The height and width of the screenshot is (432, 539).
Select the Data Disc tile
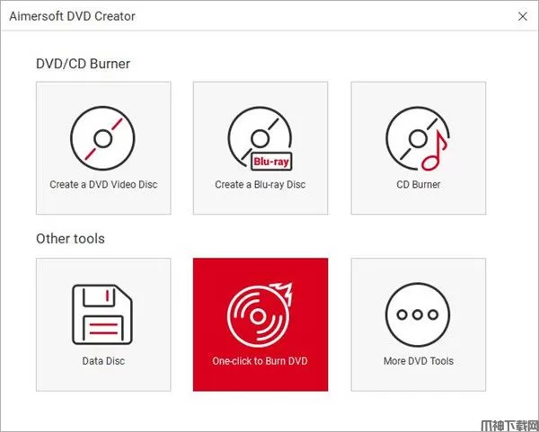point(103,324)
